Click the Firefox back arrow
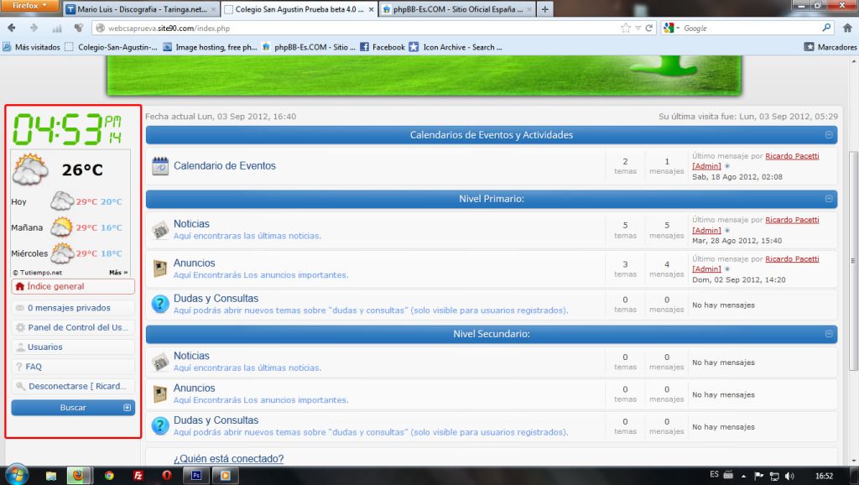Viewport: 859px width, 485px height. [x=12, y=28]
